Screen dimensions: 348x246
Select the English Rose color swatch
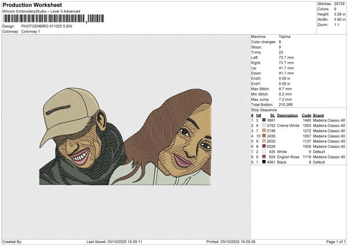[263, 157]
